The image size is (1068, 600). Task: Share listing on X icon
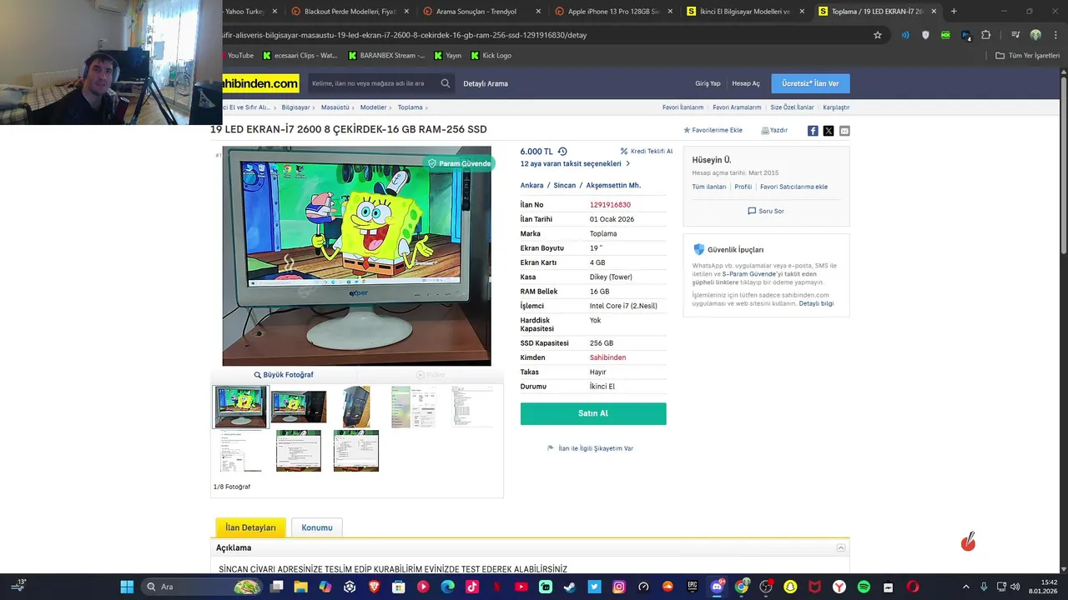tap(829, 131)
